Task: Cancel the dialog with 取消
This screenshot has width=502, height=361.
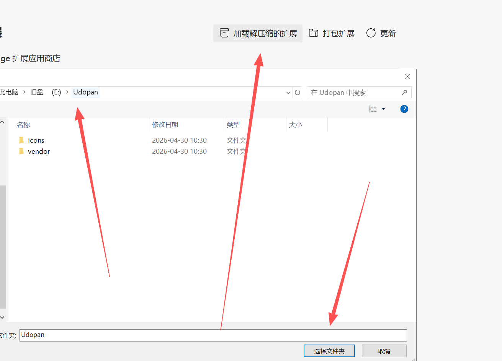Action: (x=384, y=351)
